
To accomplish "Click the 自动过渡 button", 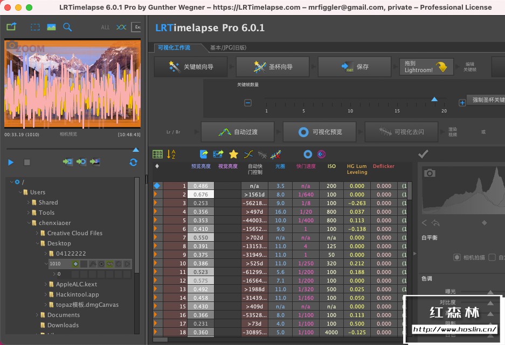I will point(238,132).
